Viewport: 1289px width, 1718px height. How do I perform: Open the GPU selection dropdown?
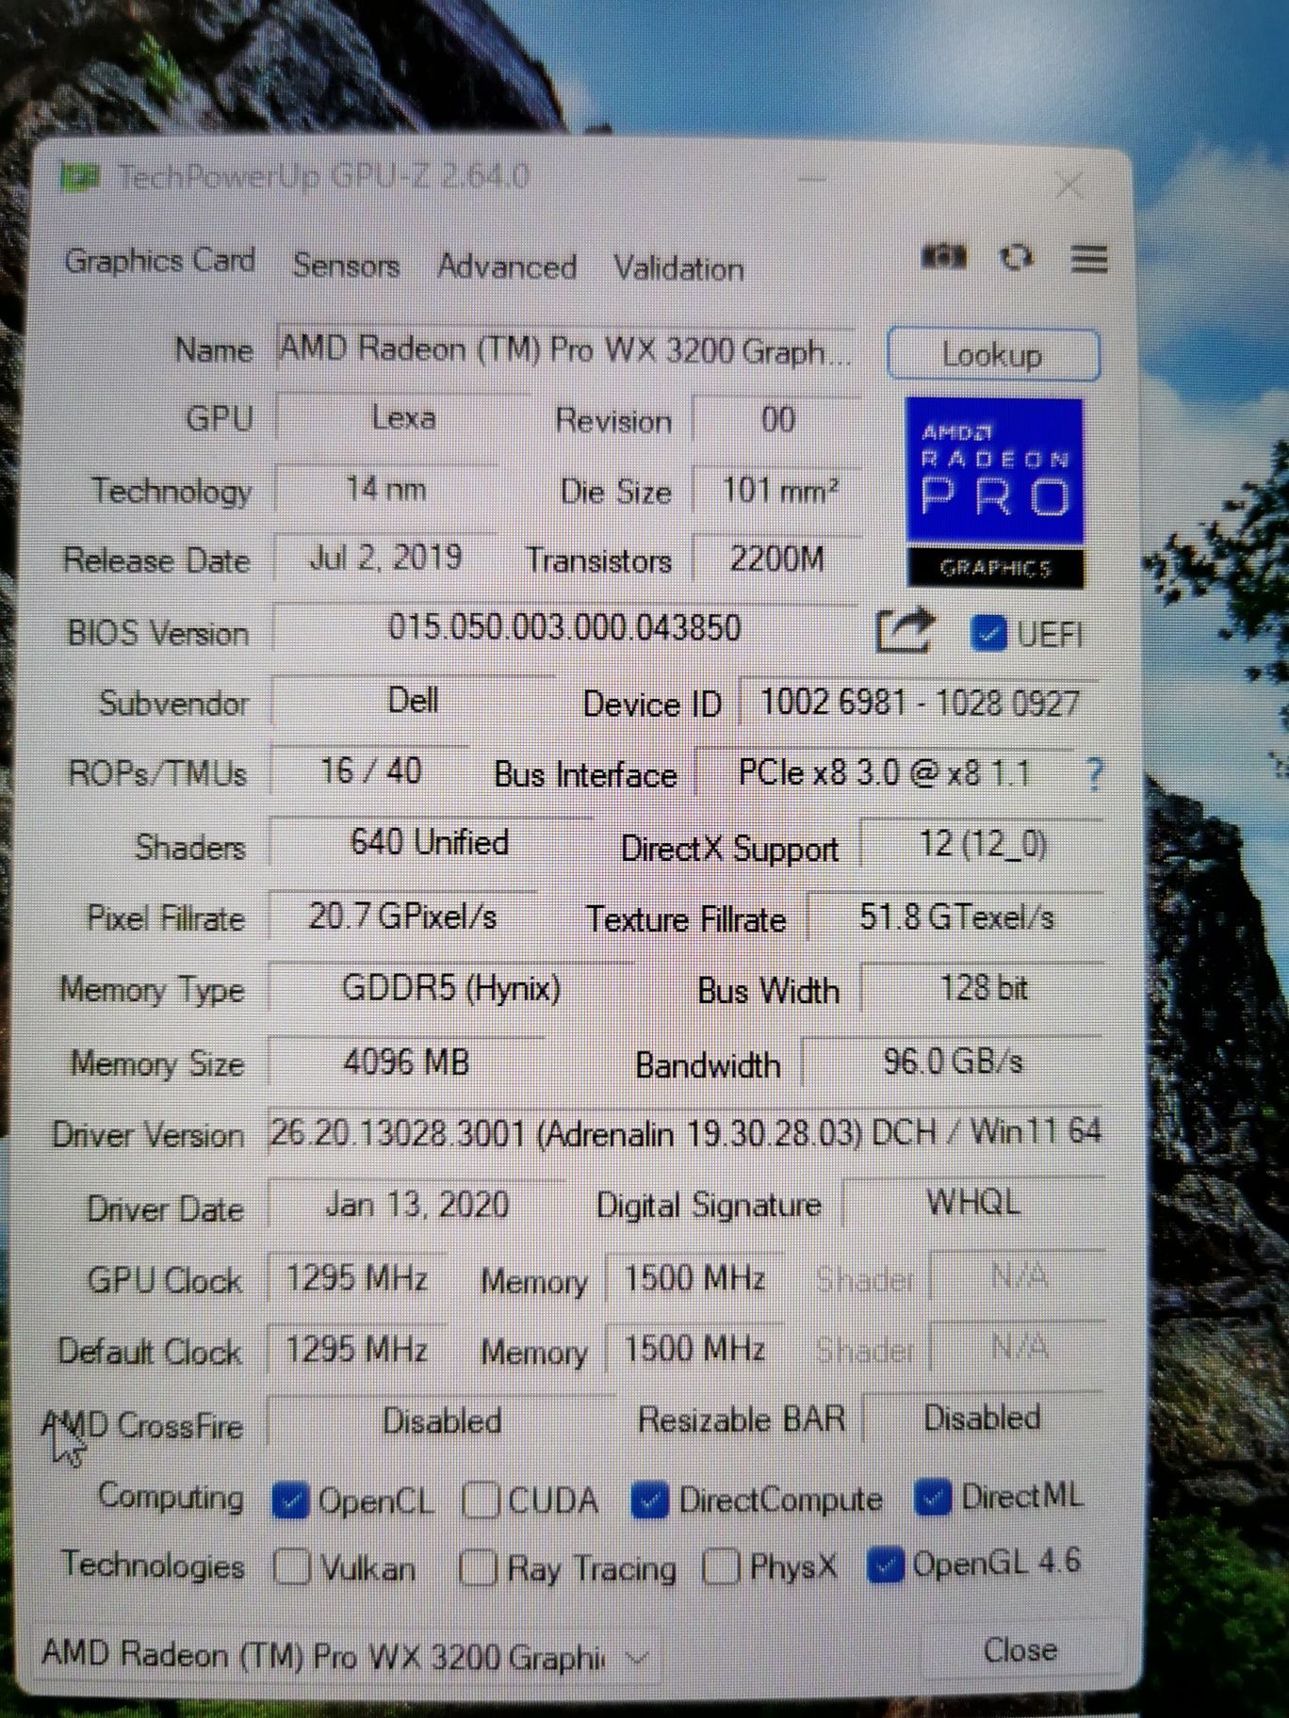tap(347, 1656)
